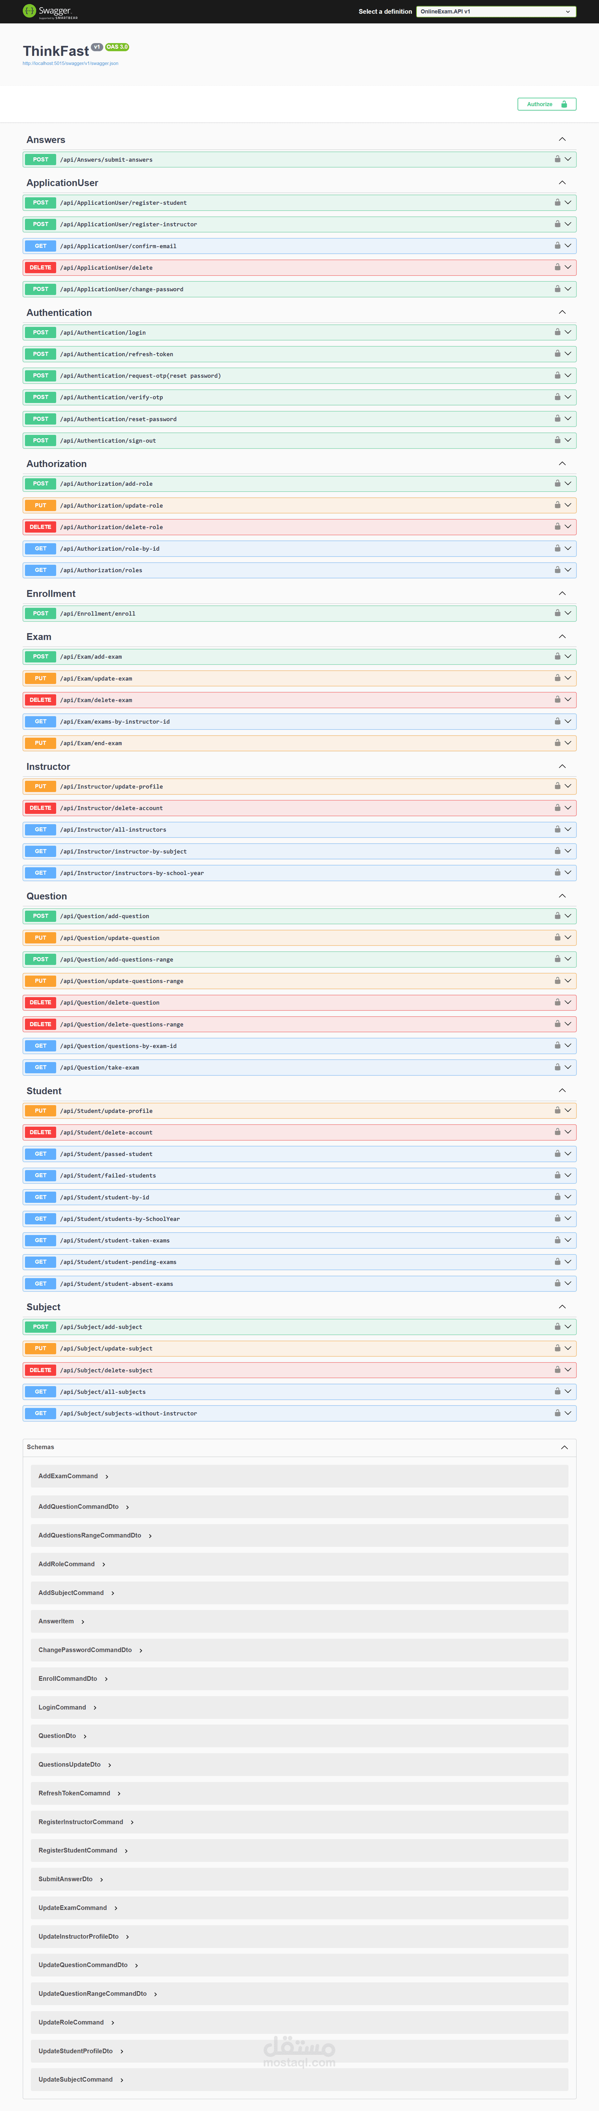Image resolution: width=599 pixels, height=2111 pixels.
Task: Open the Enrollment tag heading
Action: point(51,593)
